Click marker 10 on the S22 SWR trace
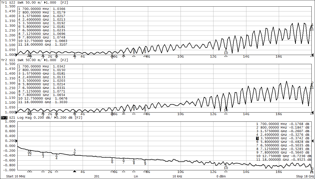315x179 pixels. point(226,50)
